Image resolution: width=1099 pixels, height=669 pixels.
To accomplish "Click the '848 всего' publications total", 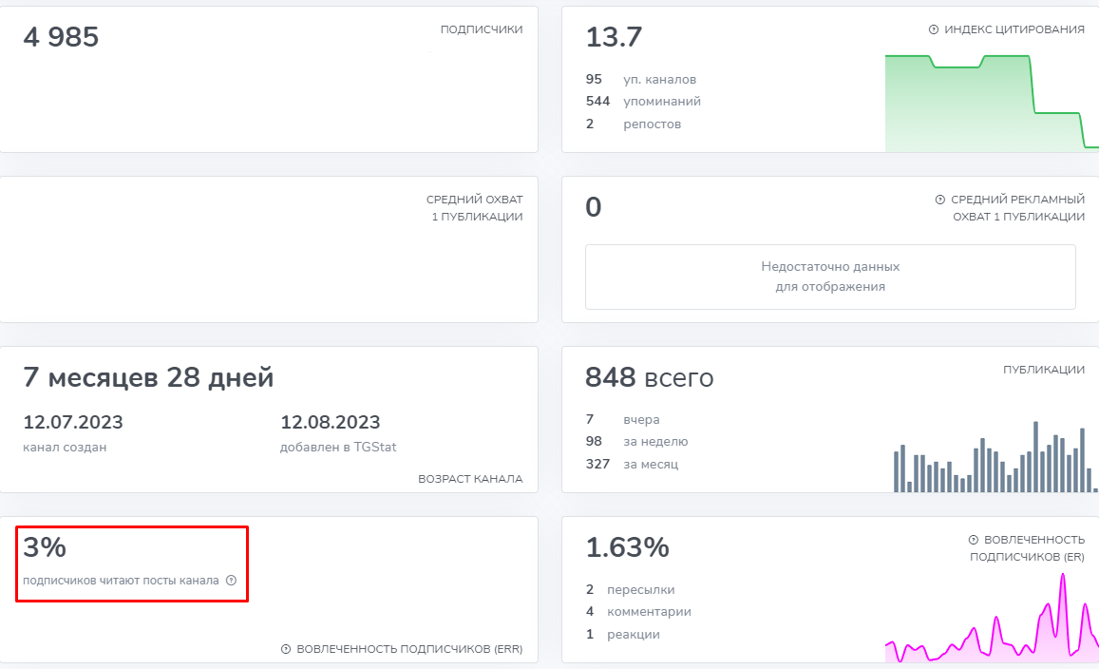I will point(649,378).
